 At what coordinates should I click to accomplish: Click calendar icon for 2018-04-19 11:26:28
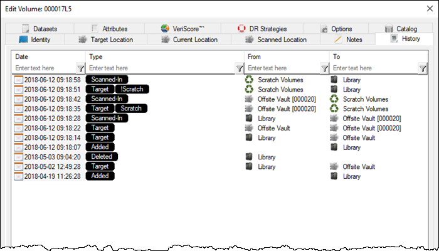point(18,176)
